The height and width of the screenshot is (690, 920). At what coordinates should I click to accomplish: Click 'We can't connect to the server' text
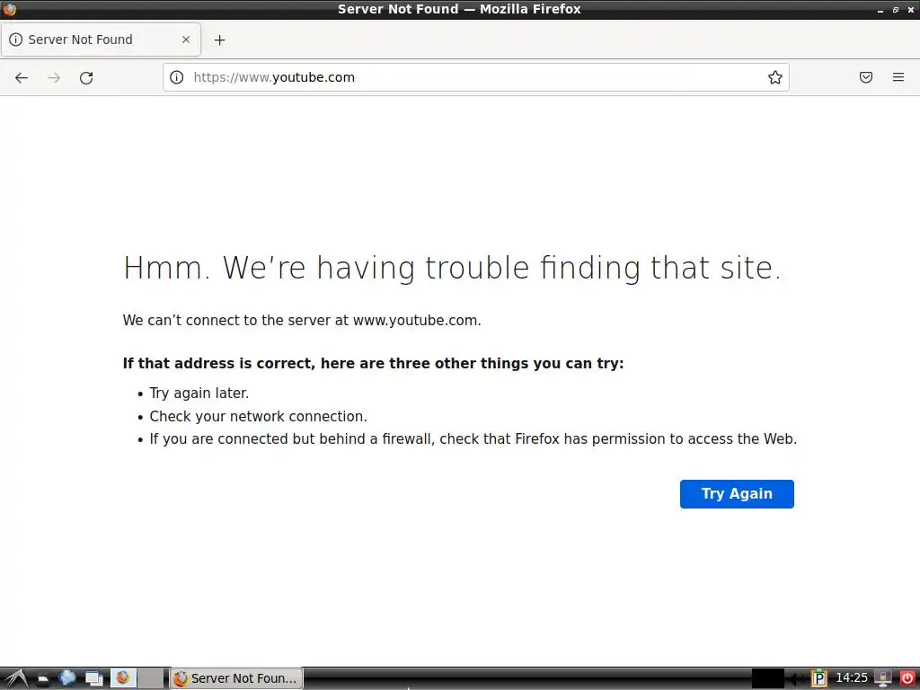(x=302, y=321)
